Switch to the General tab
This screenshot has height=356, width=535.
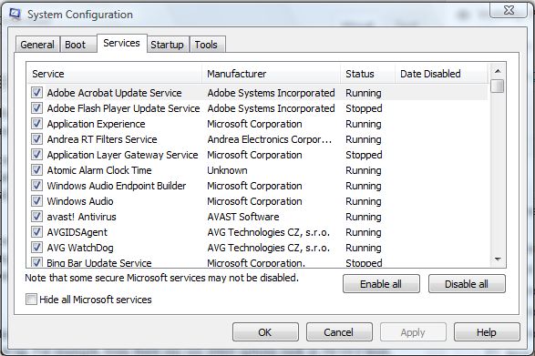tap(37, 45)
